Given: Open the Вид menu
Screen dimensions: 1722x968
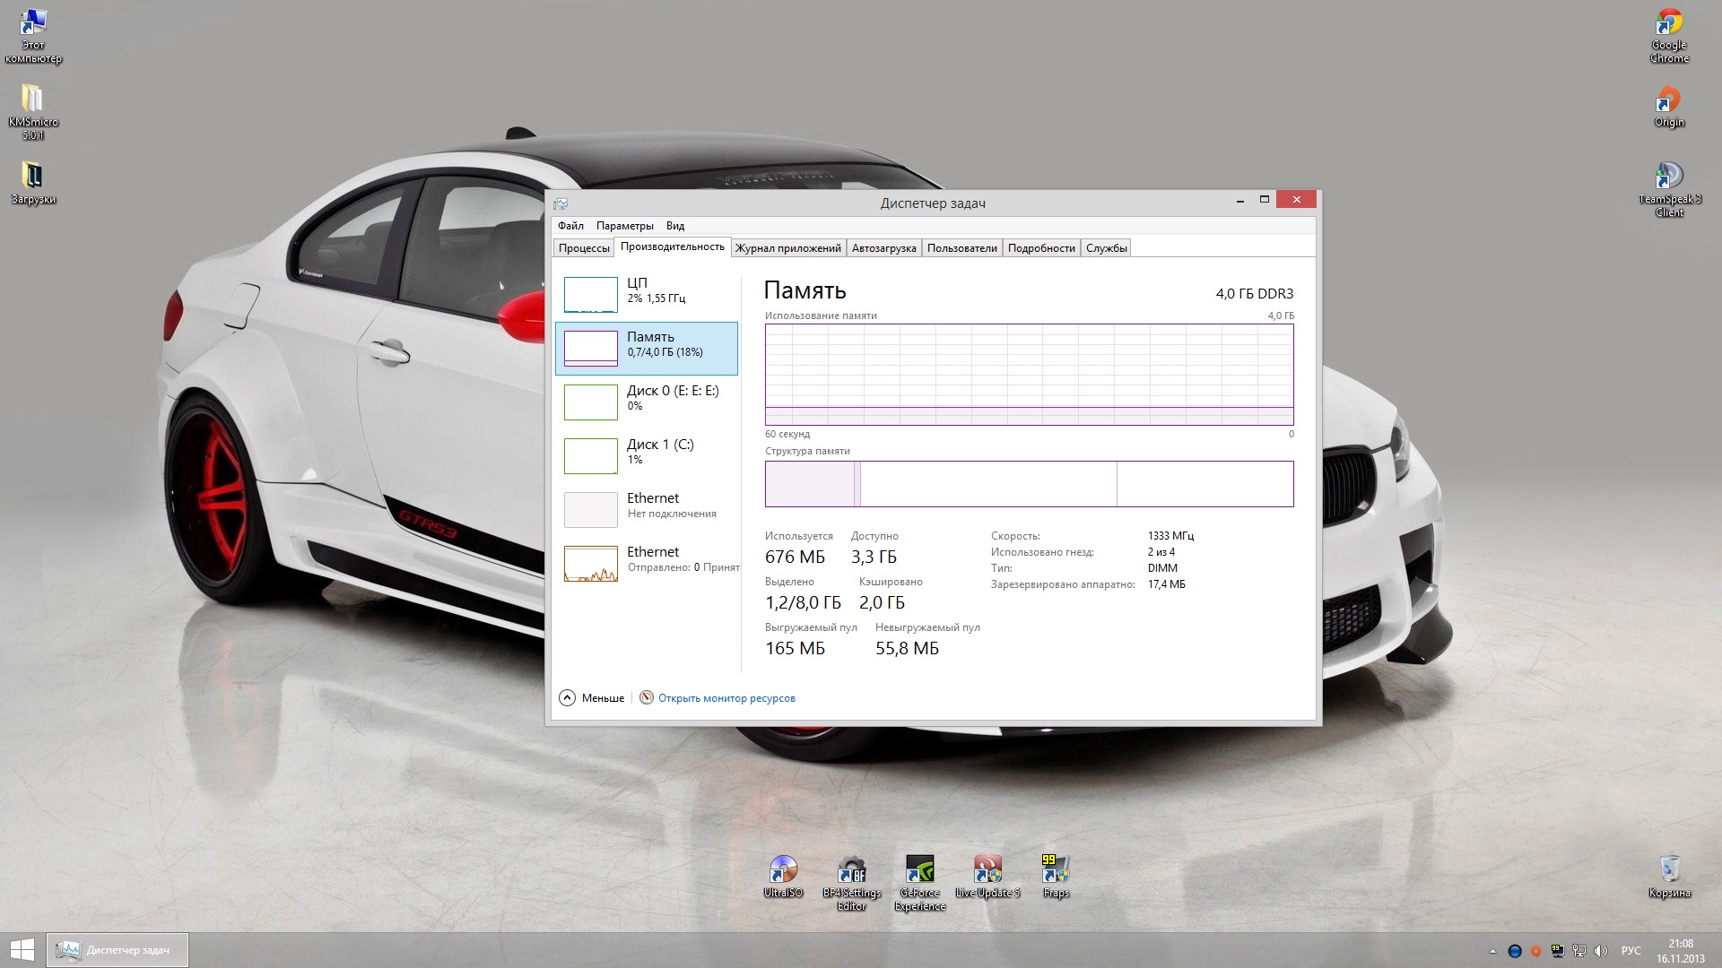Looking at the screenshot, I should [x=675, y=226].
